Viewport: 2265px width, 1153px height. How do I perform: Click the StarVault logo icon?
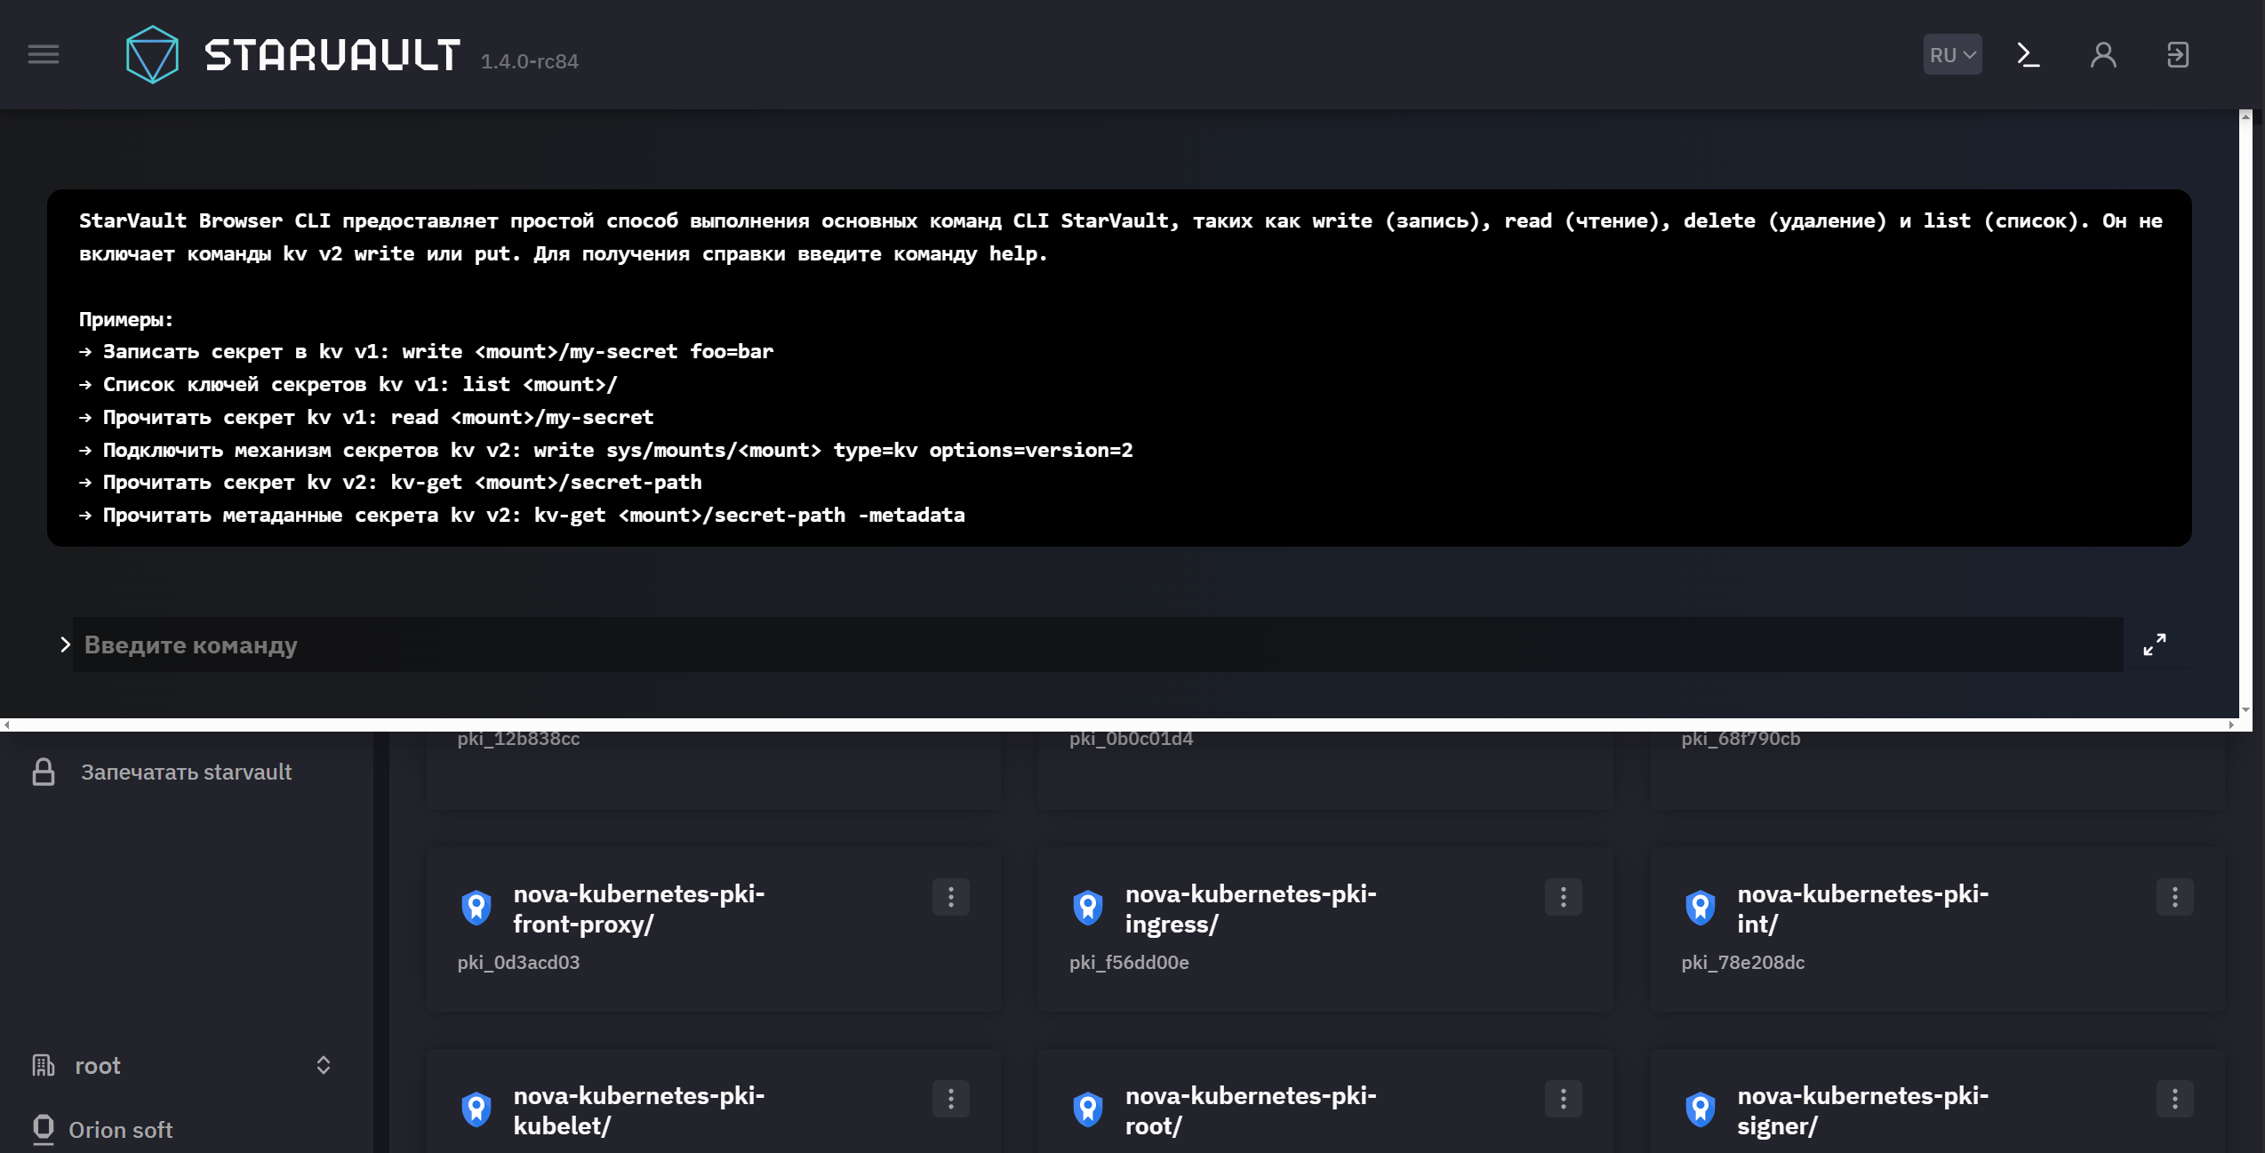(x=152, y=55)
